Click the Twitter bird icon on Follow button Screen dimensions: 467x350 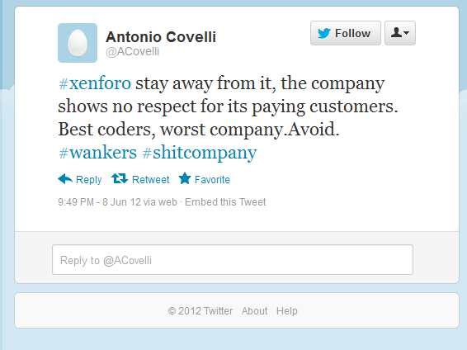[324, 33]
